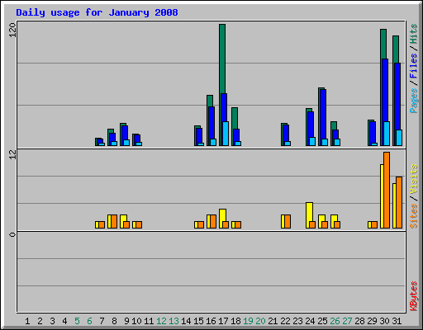Select the 'KBytes' legend label

(x=413, y=296)
